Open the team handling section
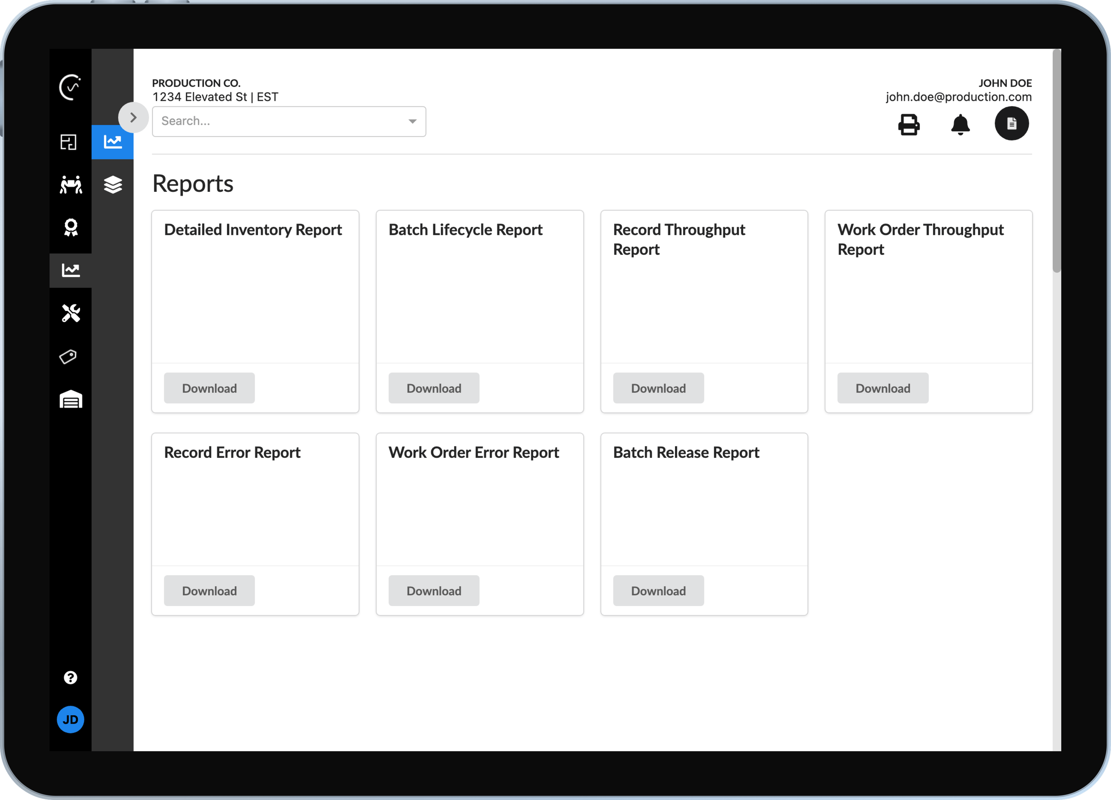This screenshot has height=800, width=1111. 70,184
